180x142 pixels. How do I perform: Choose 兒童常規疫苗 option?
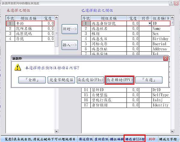(61, 80)
